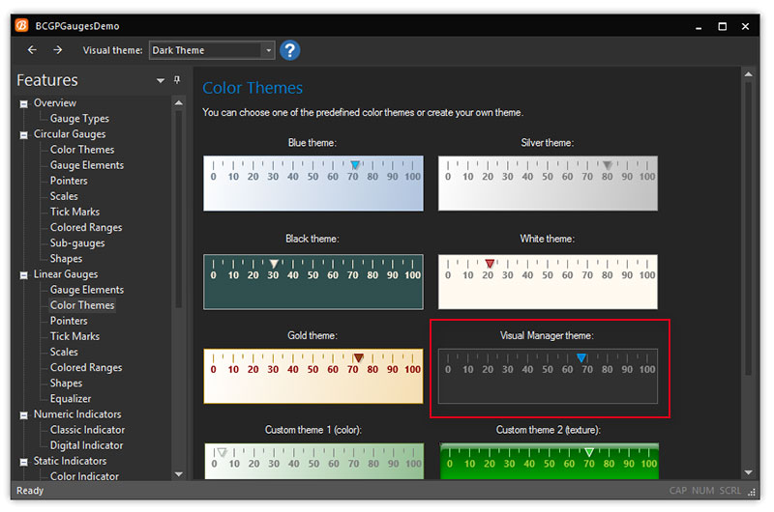Collapse the Linear Gauges tree node

pos(24,274)
